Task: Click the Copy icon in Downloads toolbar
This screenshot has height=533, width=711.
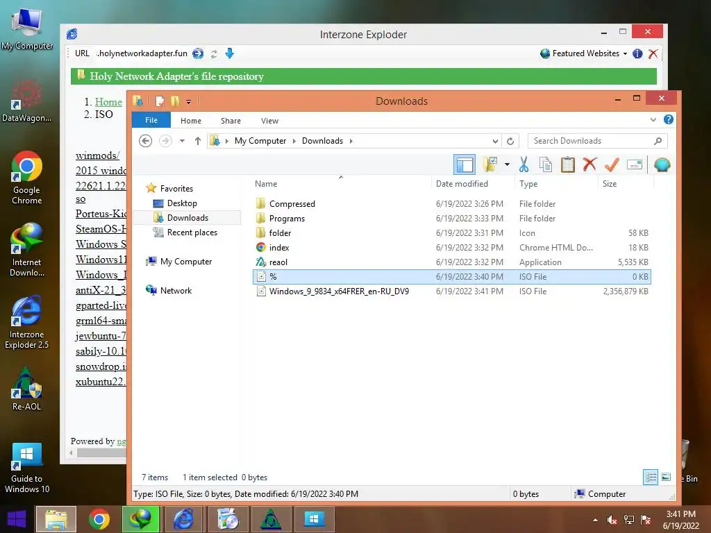Action: click(546, 165)
